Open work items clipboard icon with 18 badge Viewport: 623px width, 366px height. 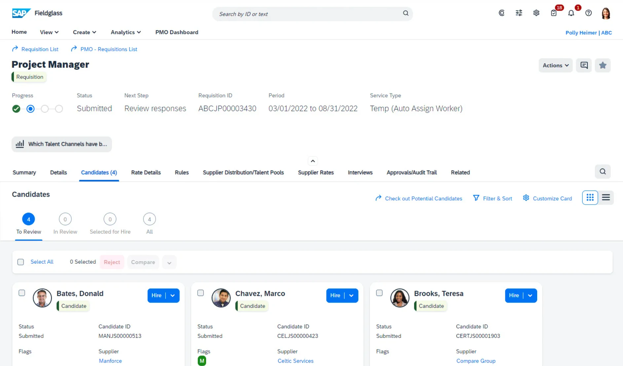(554, 13)
